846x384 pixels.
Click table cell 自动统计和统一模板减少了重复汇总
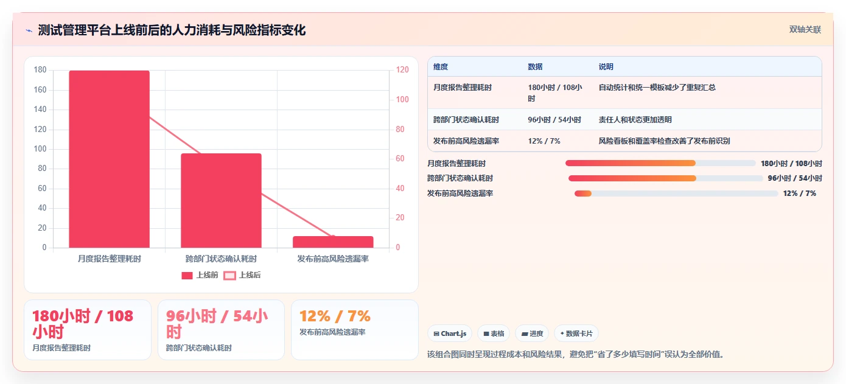[x=657, y=88]
